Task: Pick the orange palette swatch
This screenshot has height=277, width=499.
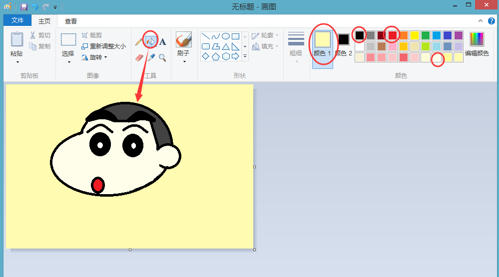Action: (x=404, y=35)
